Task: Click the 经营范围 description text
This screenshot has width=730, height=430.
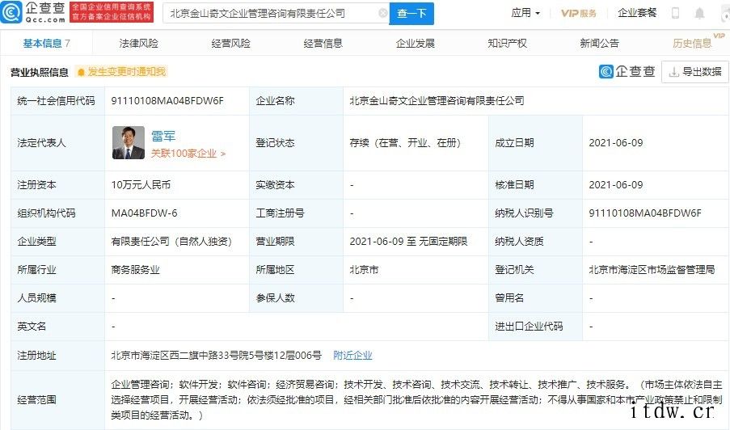Action: [x=416, y=400]
